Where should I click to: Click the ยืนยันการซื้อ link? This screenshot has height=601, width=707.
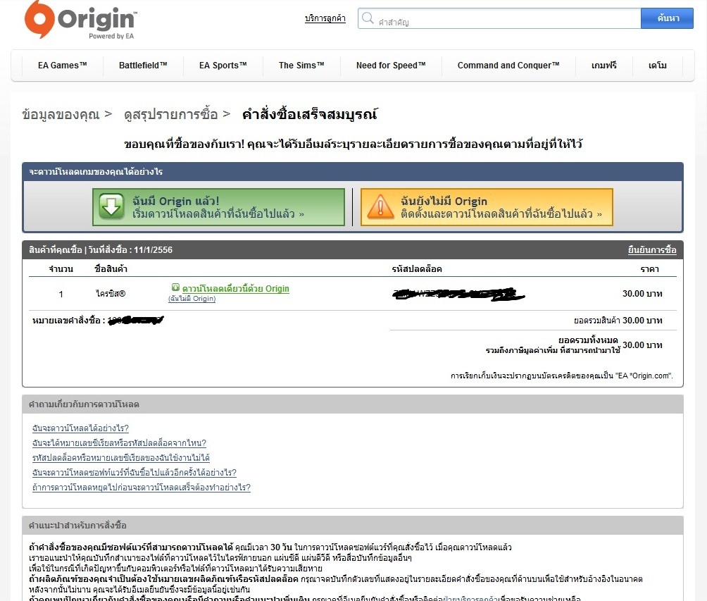click(652, 250)
